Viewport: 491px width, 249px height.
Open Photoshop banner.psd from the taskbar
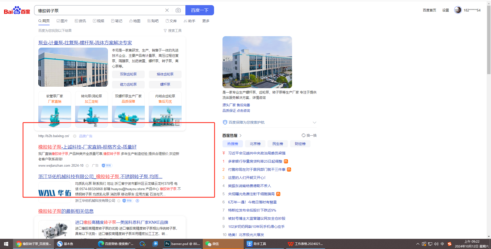point(183,244)
